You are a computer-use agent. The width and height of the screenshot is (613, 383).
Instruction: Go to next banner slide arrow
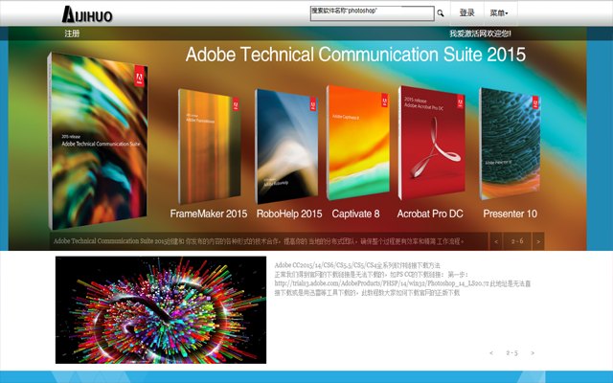(538, 241)
